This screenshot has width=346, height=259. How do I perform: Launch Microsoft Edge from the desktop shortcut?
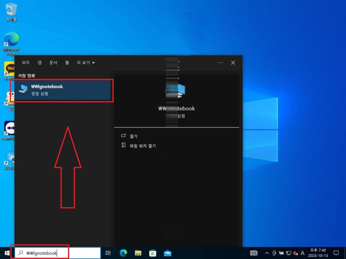click(x=11, y=44)
